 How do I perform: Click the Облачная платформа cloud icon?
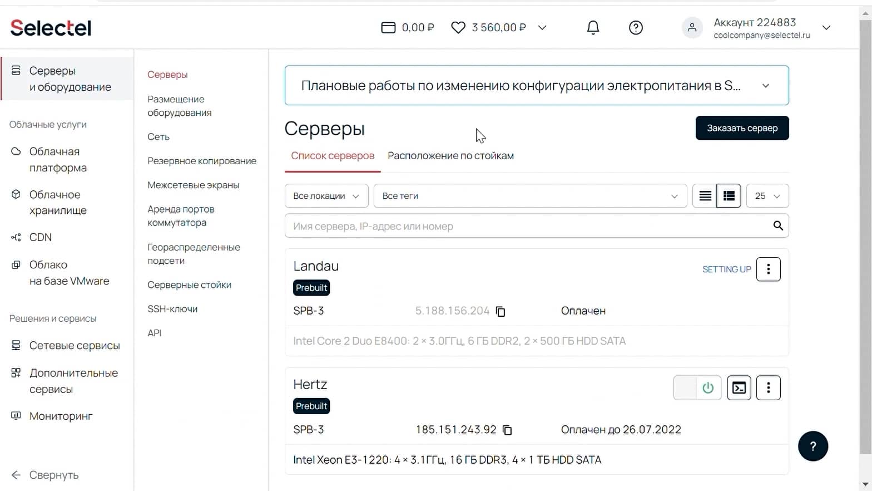16,151
